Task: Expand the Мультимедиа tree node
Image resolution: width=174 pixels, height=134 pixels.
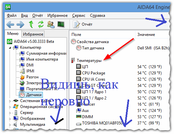Action: 10,125
